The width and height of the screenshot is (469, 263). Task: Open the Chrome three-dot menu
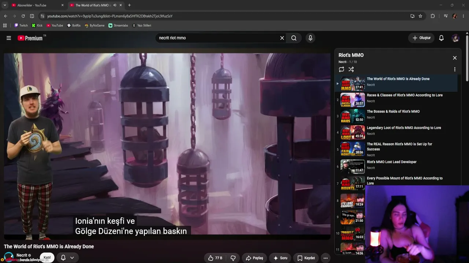pyautogui.click(x=464, y=16)
